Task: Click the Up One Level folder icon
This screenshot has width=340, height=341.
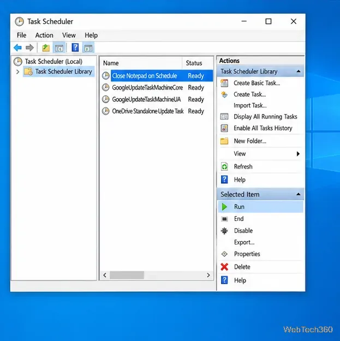Action: [46, 47]
